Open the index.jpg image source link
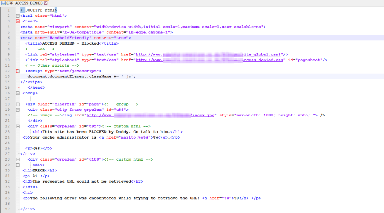384x213 pixels. tap(151, 115)
